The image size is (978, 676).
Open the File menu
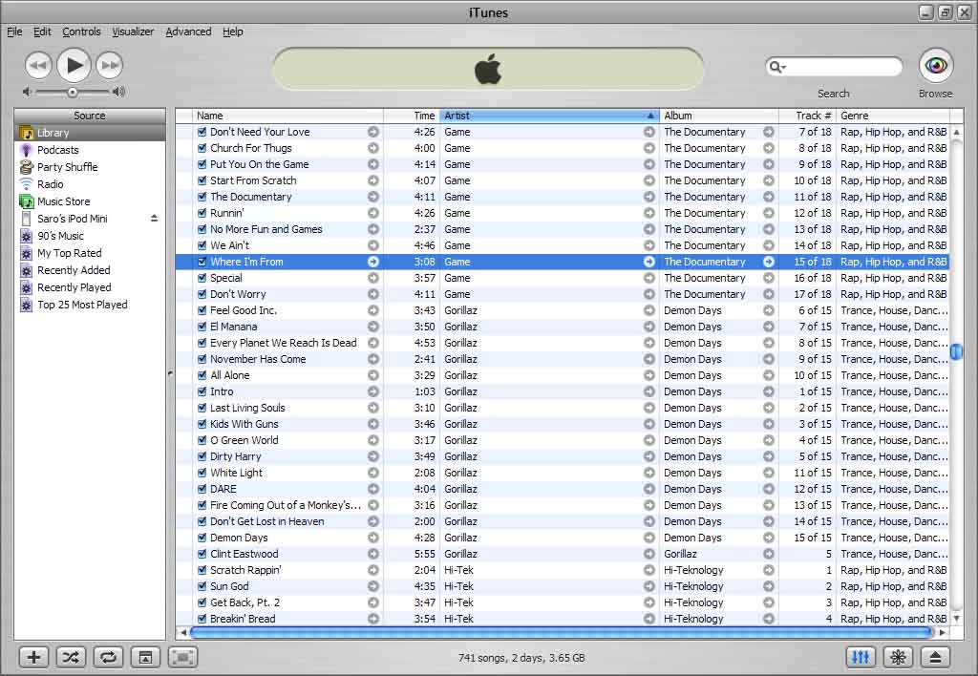14,32
